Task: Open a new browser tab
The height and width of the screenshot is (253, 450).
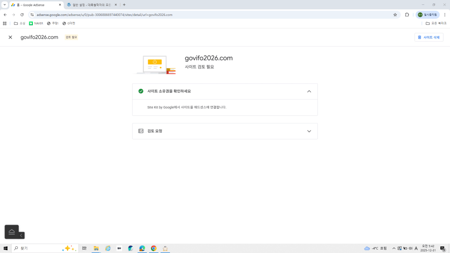Action: 124,5
